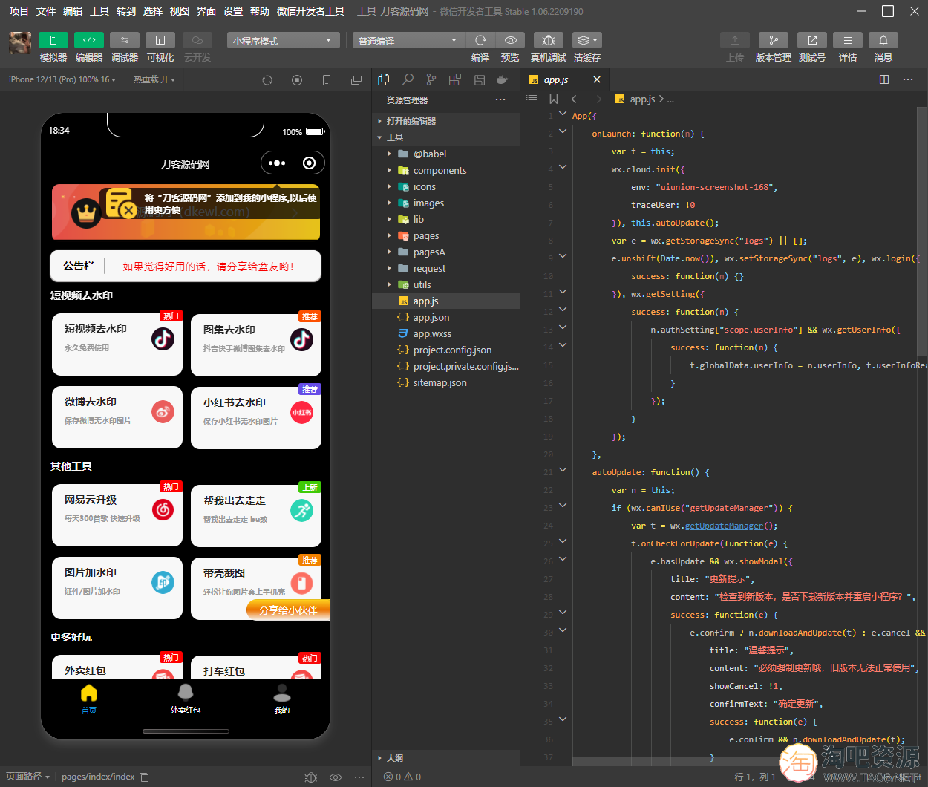Expand the @babel folder
Screen dimensions: 928x787
445,154
